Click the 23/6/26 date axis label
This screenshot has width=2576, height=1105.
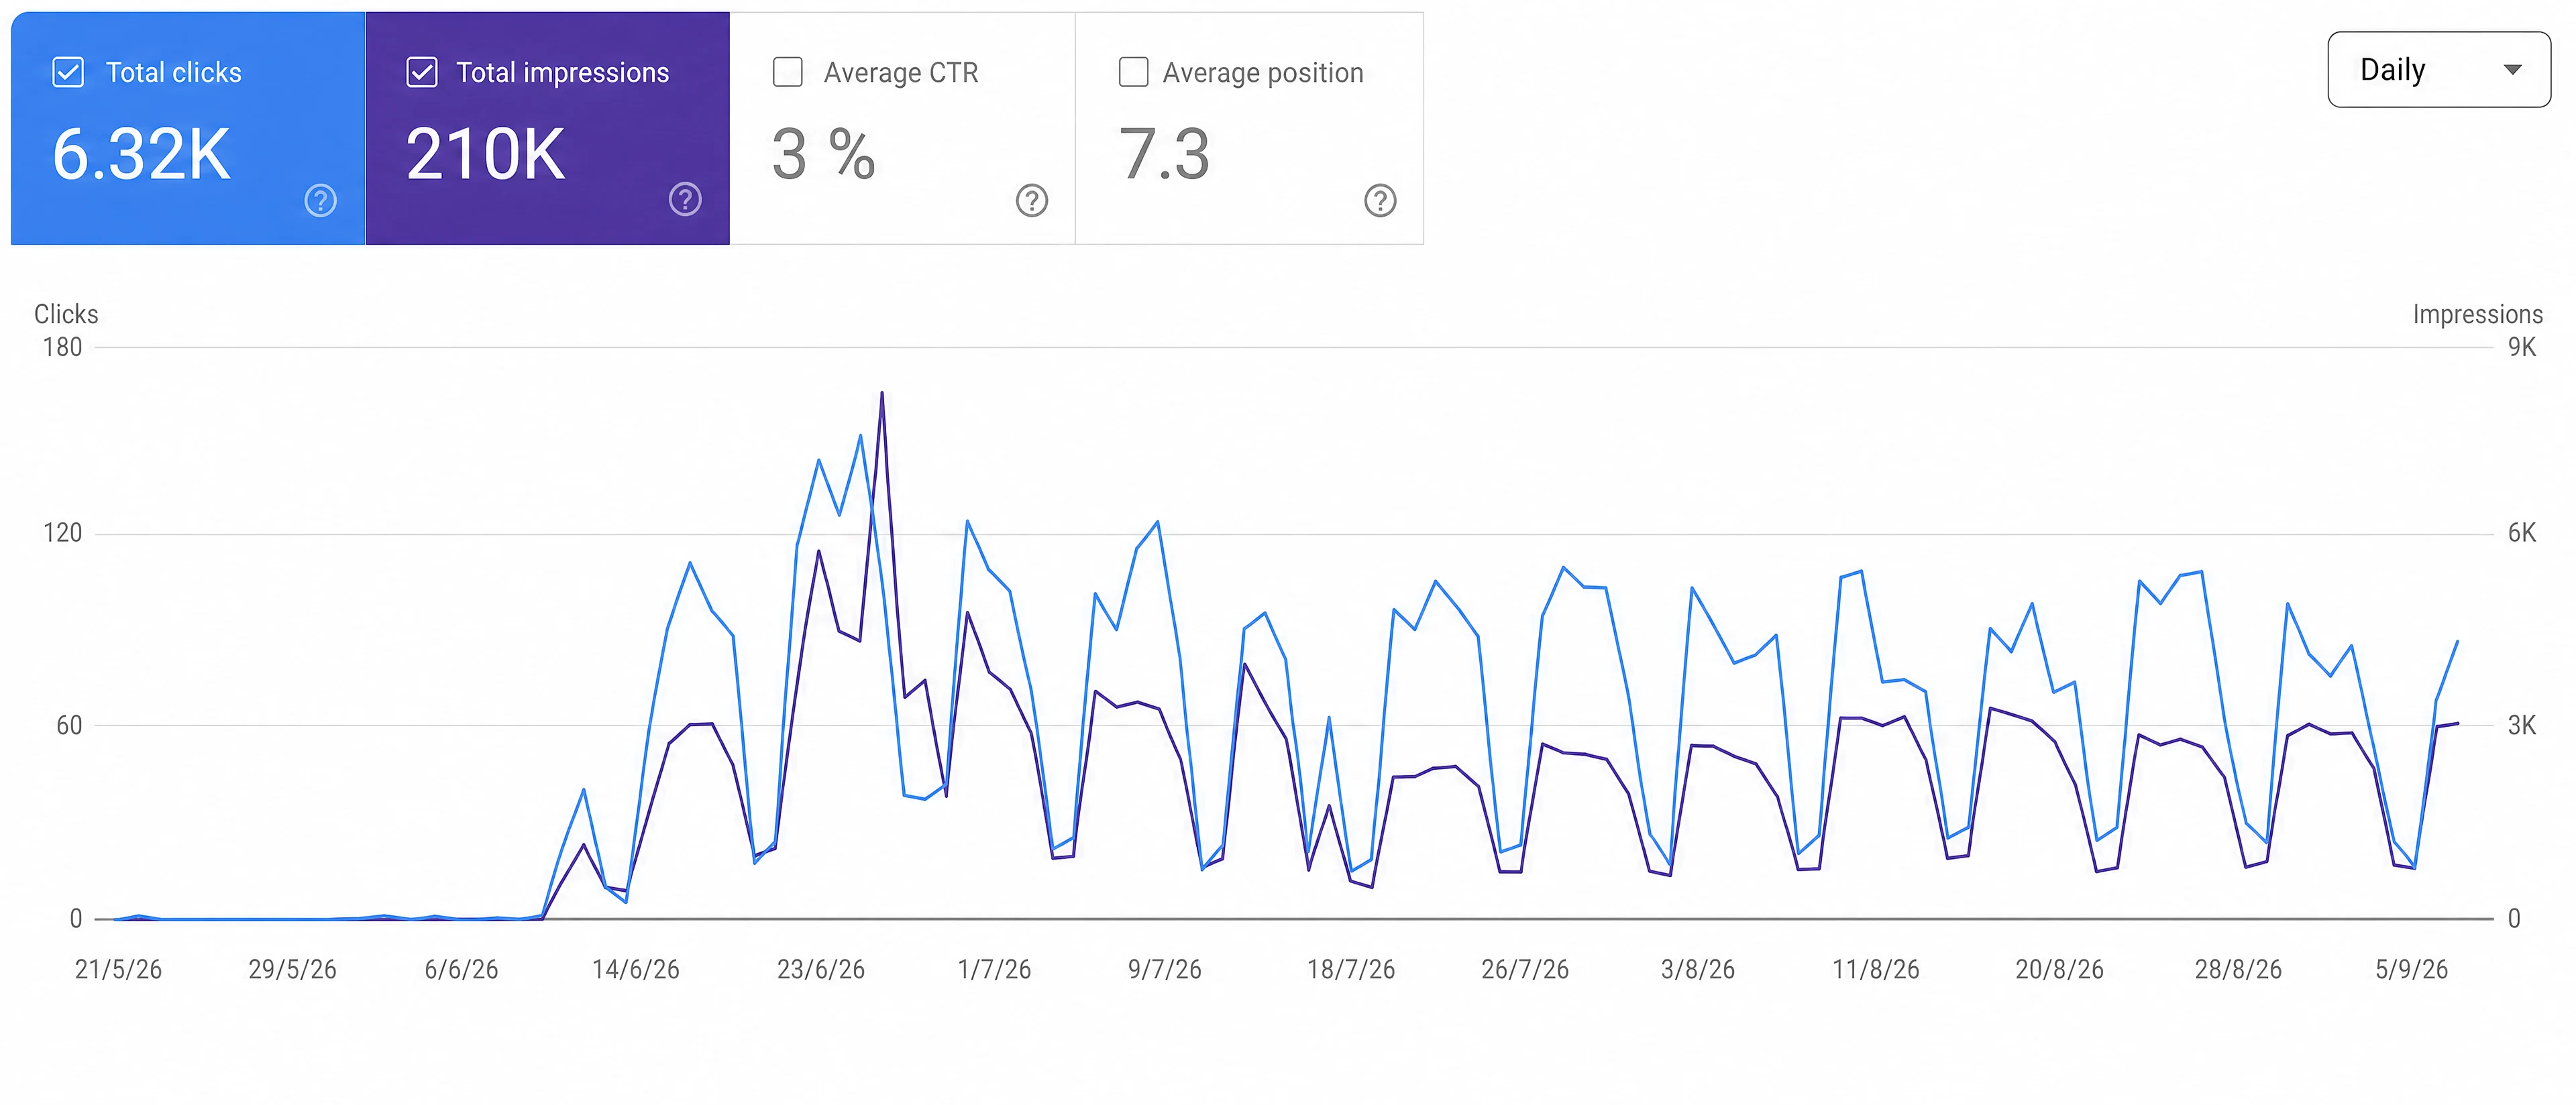tap(821, 969)
